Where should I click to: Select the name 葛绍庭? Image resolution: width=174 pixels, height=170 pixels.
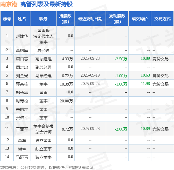[22, 50]
